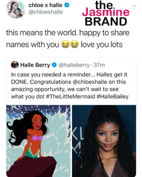Open the #HalleBailey hashtag

(113, 97)
